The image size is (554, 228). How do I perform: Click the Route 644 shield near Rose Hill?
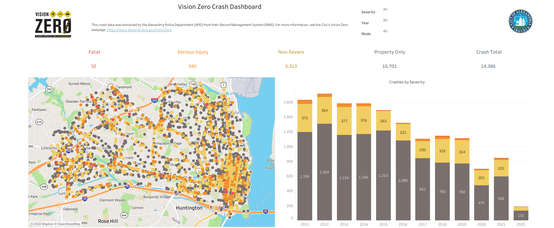[124, 215]
